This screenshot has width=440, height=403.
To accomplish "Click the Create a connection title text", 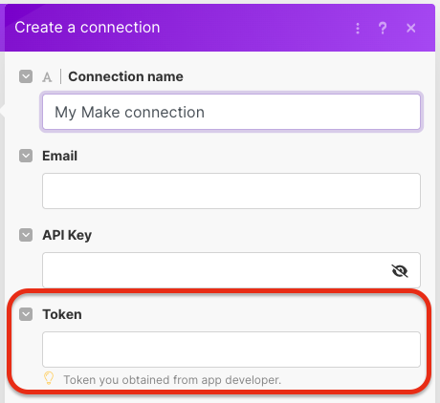I will 87,28.
